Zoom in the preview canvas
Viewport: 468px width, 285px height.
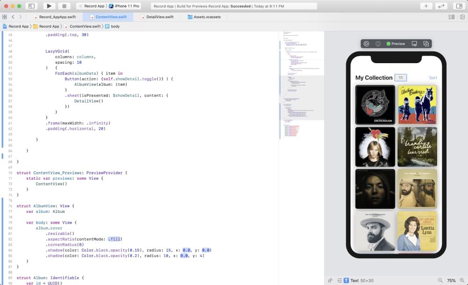tap(462, 280)
